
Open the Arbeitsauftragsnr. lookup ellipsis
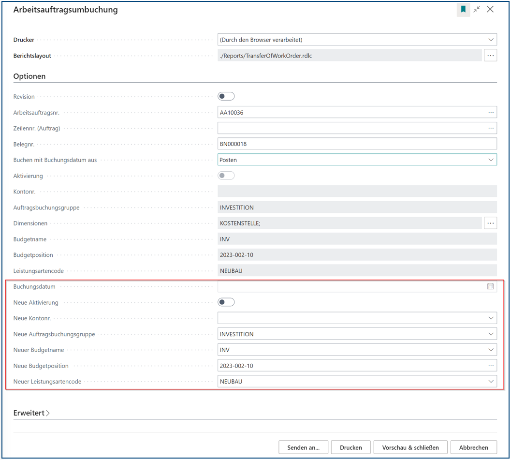coord(491,113)
